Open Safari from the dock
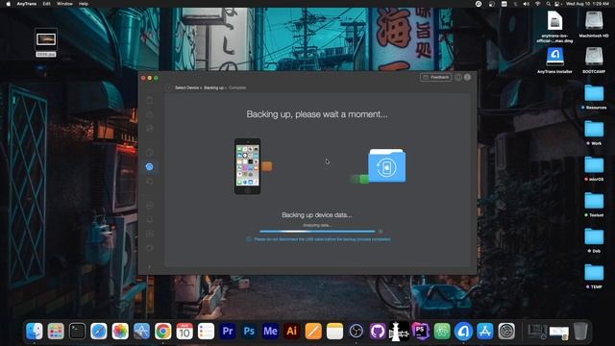The width and height of the screenshot is (615, 346). (x=98, y=331)
